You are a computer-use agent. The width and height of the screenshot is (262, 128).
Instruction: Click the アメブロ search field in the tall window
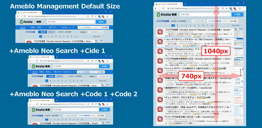coord(205,15)
